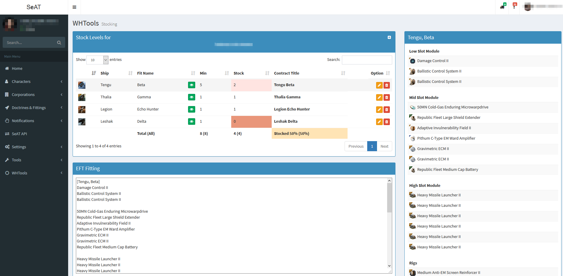Select page 1 in pagination
Viewport: 563px width, 276px height.
(x=372, y=146)
